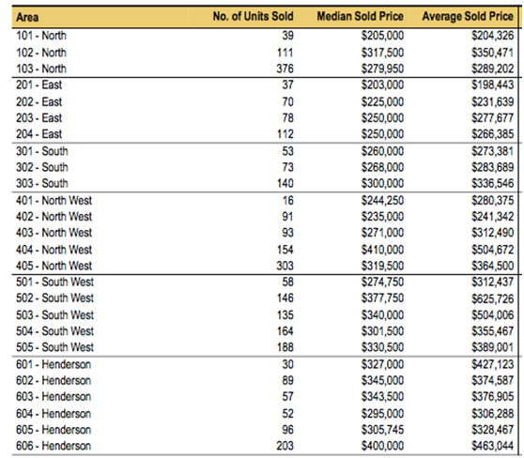Select the 601 - Henderson row label
The image size is (524, 458).
click(x=54, y=364)
